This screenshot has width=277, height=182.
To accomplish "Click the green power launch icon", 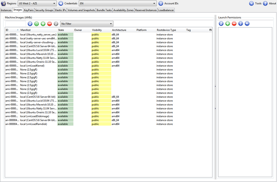I will (x=36, y=23).
